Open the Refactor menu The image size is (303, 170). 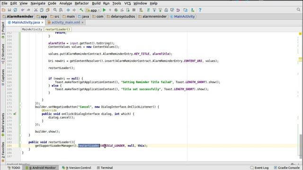[x=82, y=3]
